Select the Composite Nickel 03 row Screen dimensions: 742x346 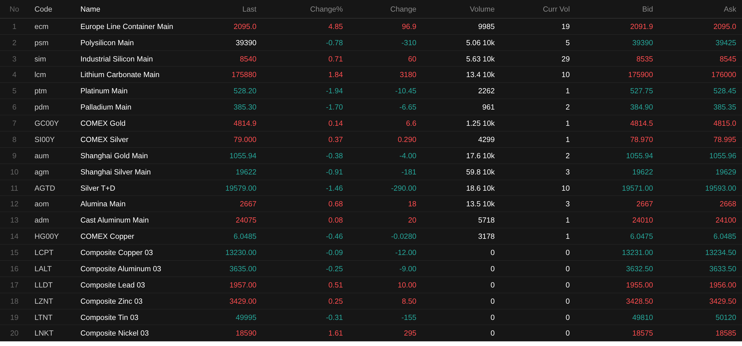(114, 333)
